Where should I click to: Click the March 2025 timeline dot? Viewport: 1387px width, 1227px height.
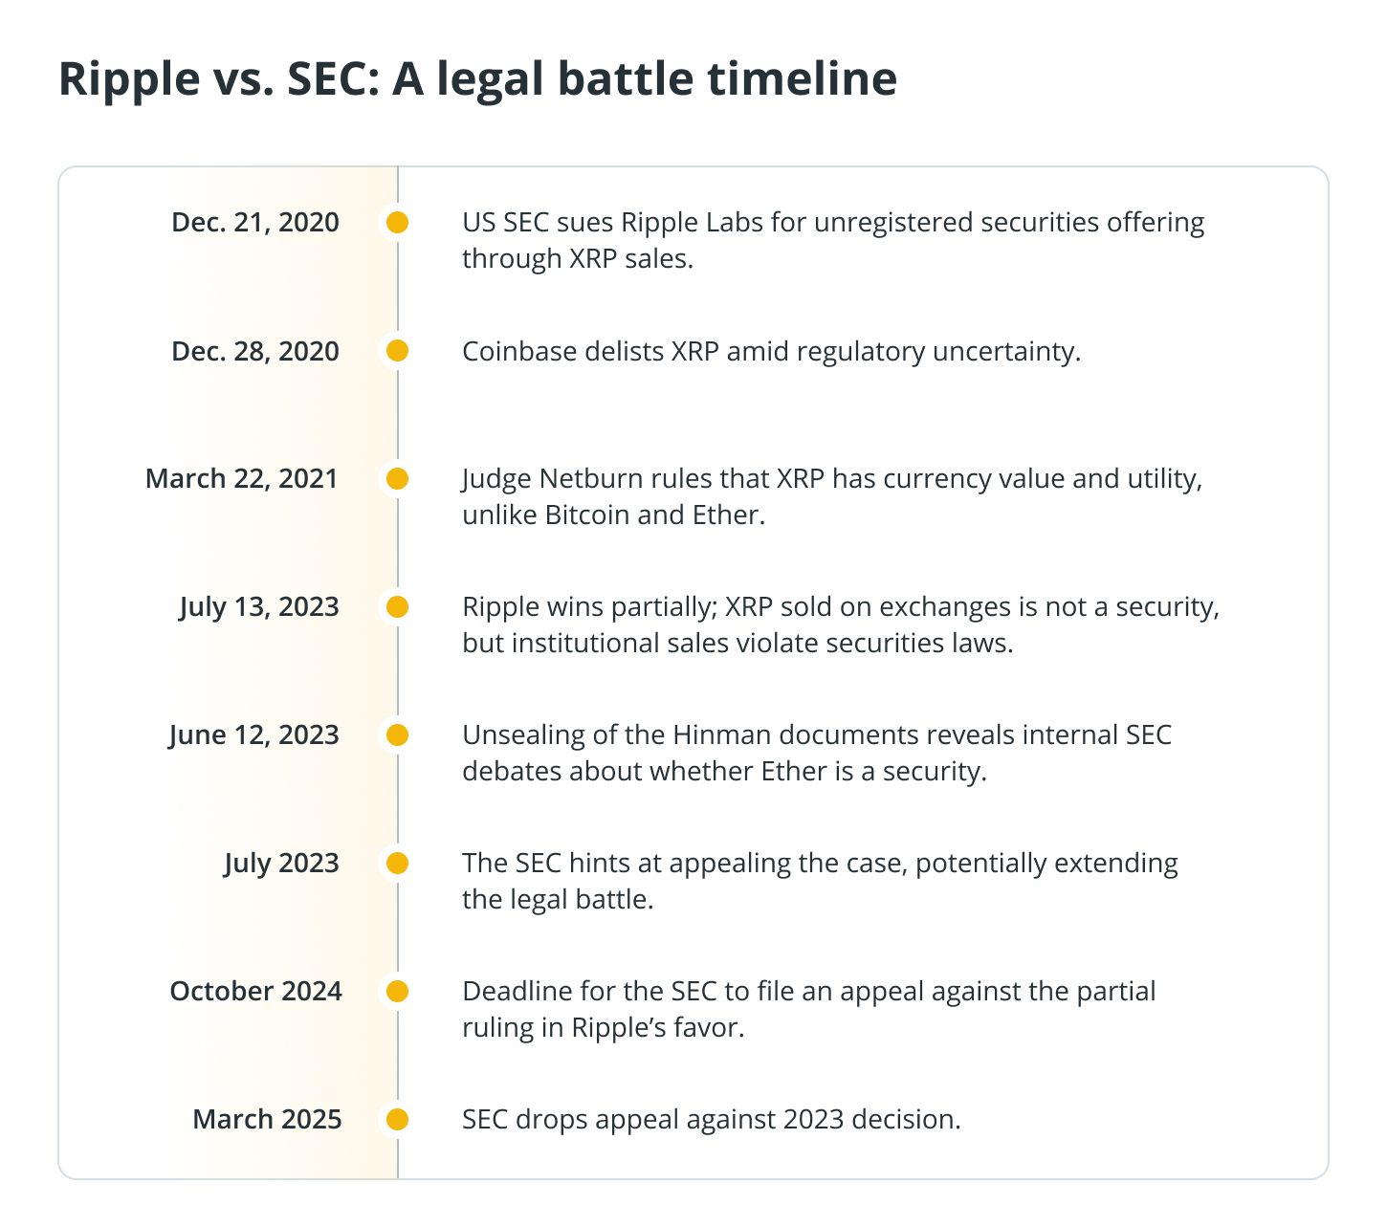pos(397,1119)
